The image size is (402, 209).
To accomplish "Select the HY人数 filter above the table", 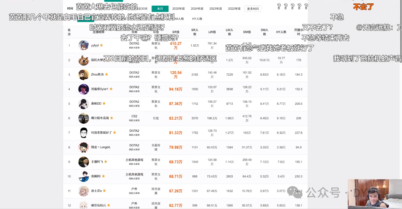I will click(x=197, y=19).
